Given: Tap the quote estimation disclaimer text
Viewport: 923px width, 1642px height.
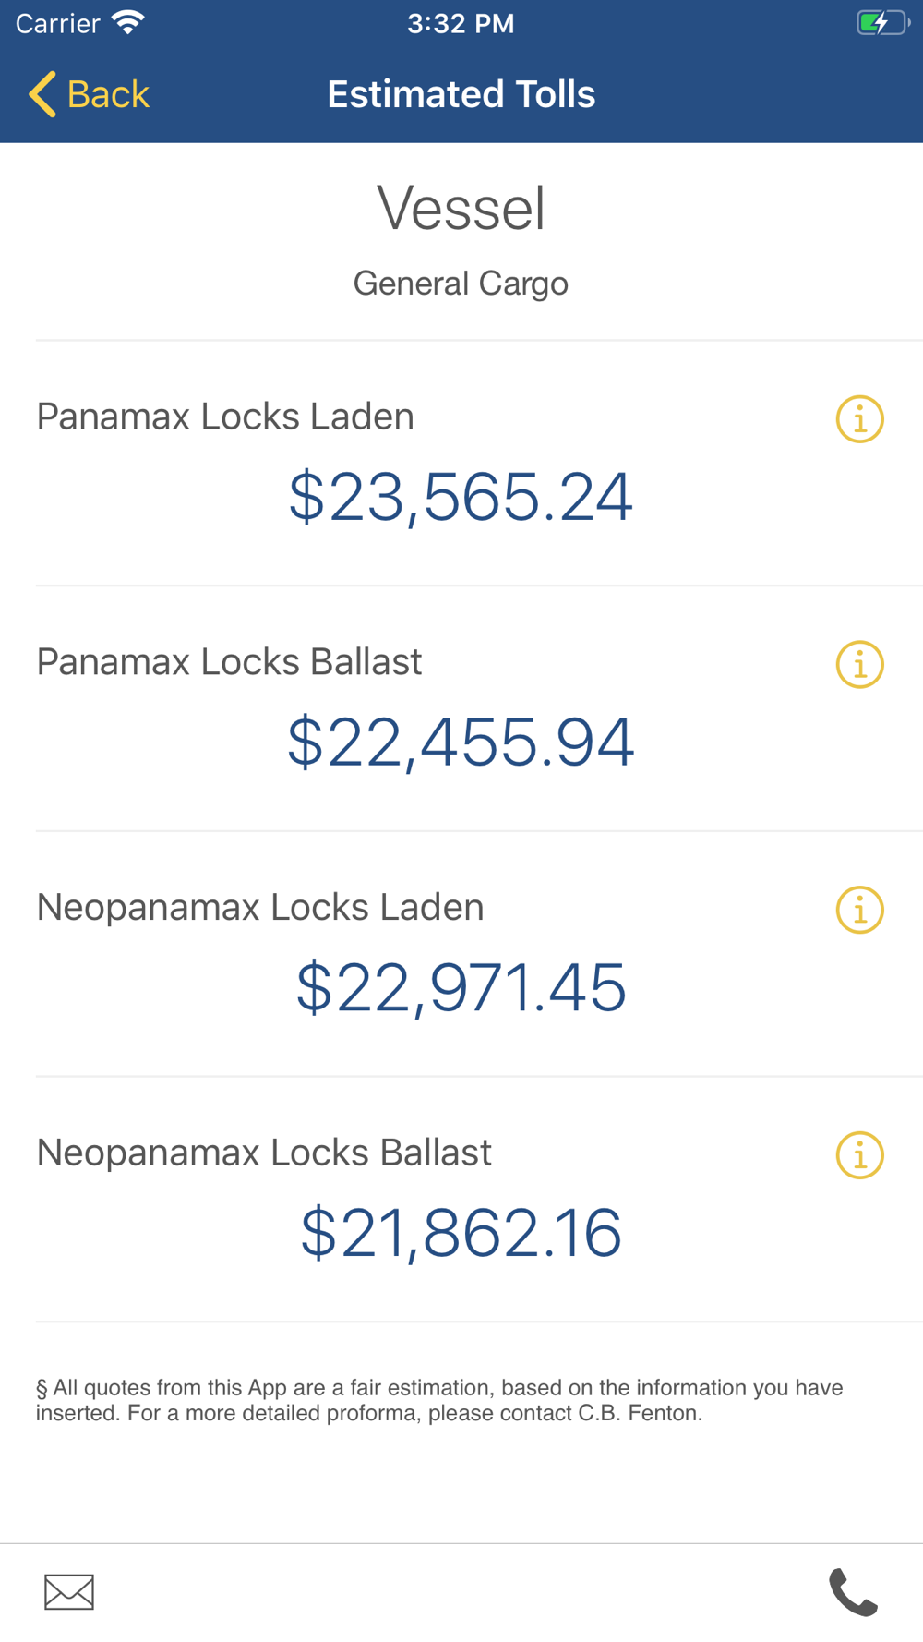Looking at the screenshot, I should tap(439, 1400).
